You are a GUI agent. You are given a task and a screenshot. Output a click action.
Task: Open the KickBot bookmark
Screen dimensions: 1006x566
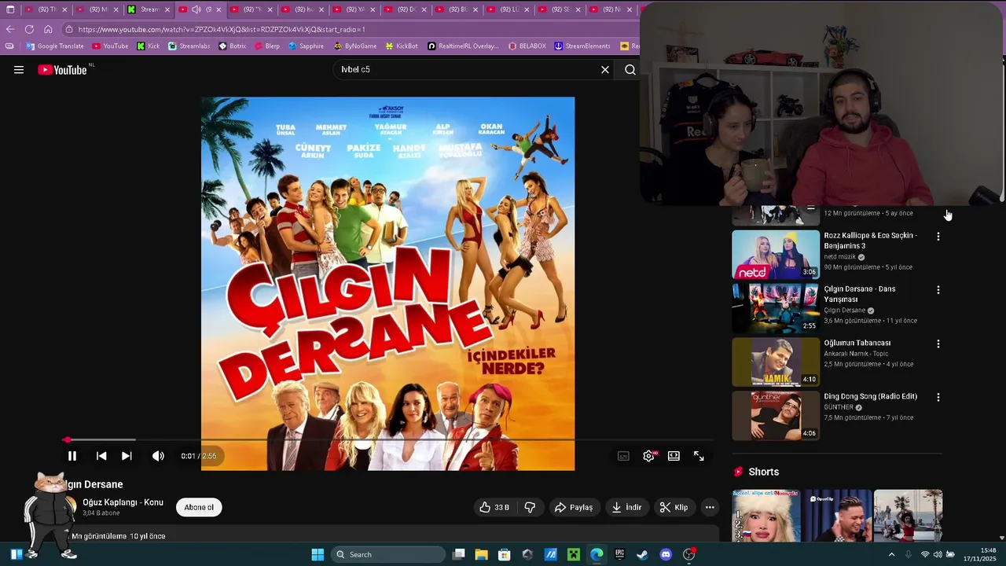[401, 46]
